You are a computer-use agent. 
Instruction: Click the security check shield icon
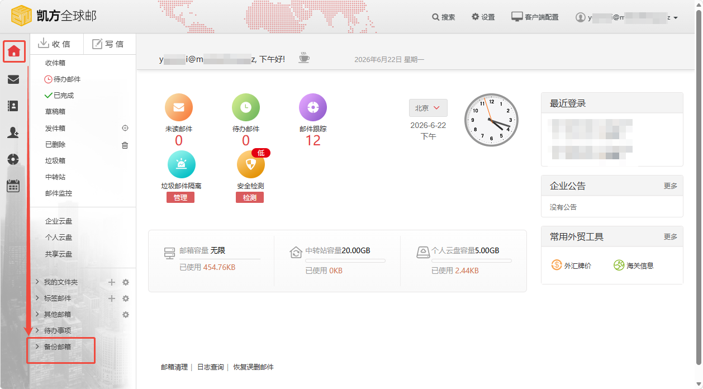pyautogui.click(x=250, y=164)
